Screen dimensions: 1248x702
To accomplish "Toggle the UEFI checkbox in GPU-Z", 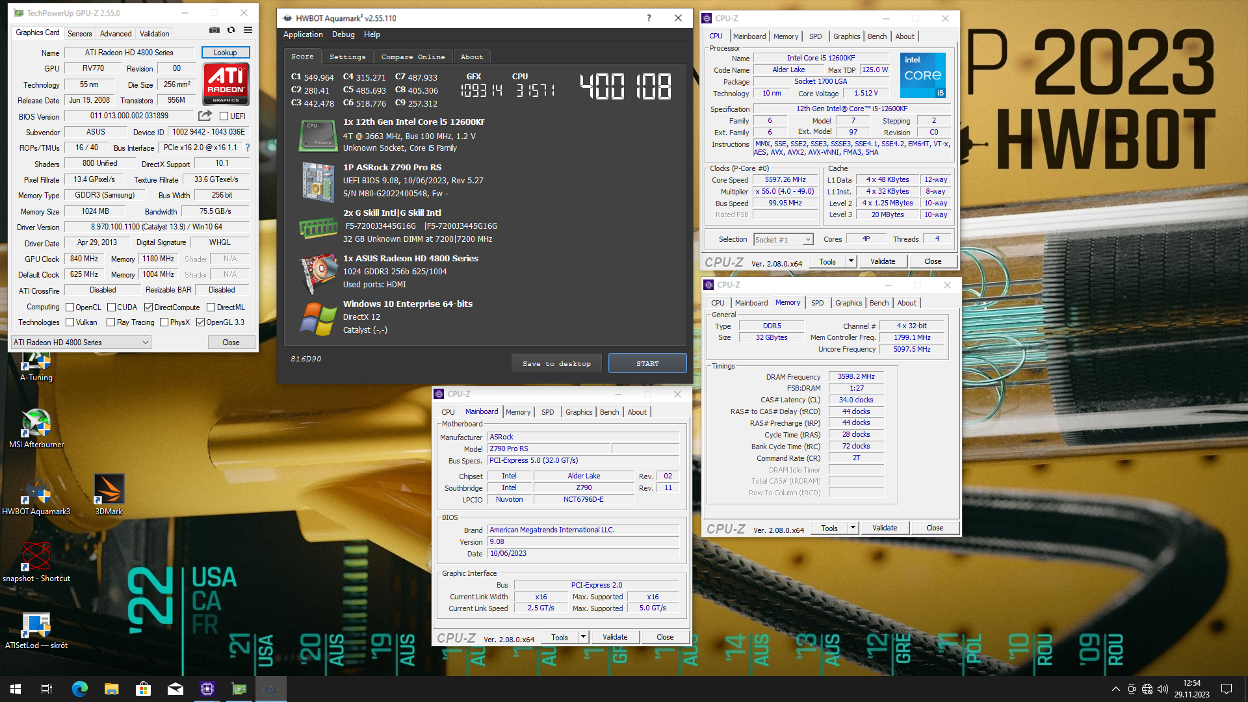I will (x=224, y=116).
